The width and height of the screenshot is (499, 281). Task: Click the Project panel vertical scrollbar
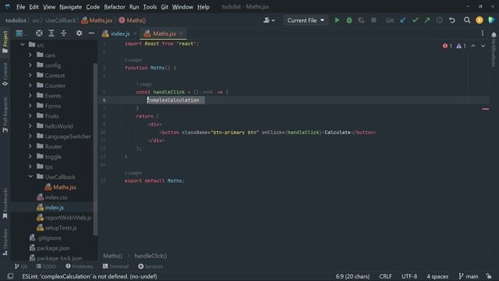[x=95, y=149]
